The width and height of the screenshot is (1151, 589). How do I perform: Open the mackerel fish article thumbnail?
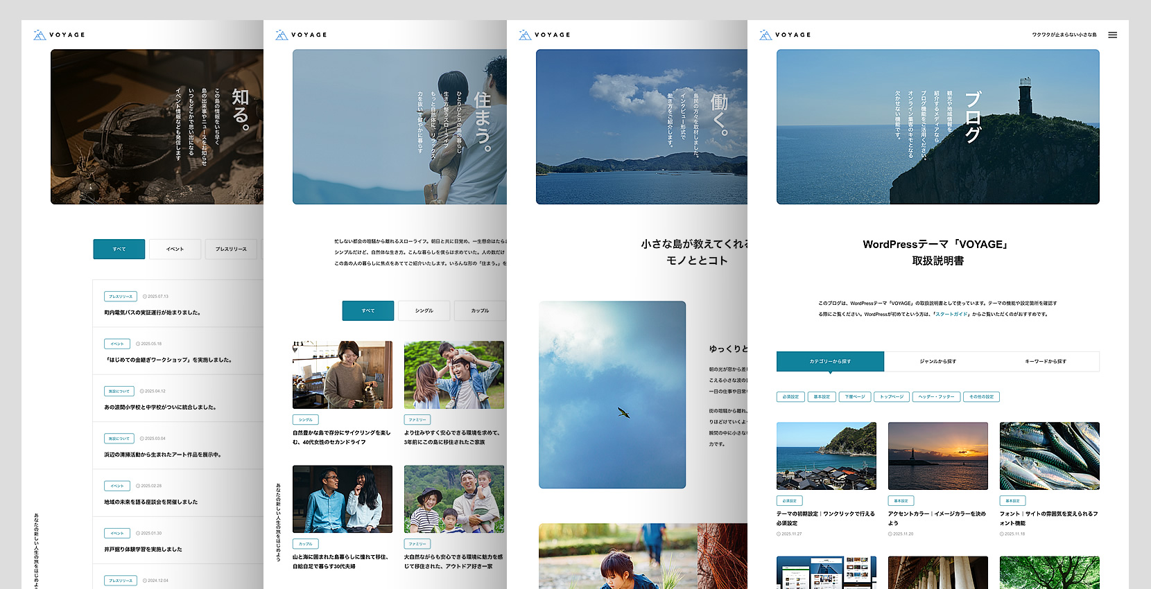1049,456
